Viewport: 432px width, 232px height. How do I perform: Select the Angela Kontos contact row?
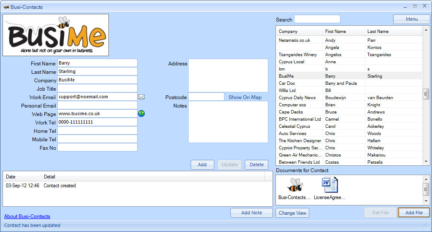click(349, 47)
